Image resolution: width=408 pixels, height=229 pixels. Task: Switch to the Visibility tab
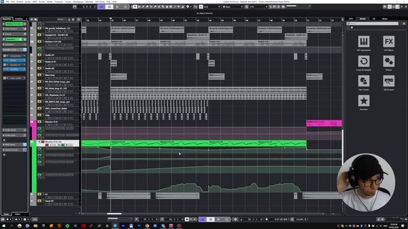(19, 18)
